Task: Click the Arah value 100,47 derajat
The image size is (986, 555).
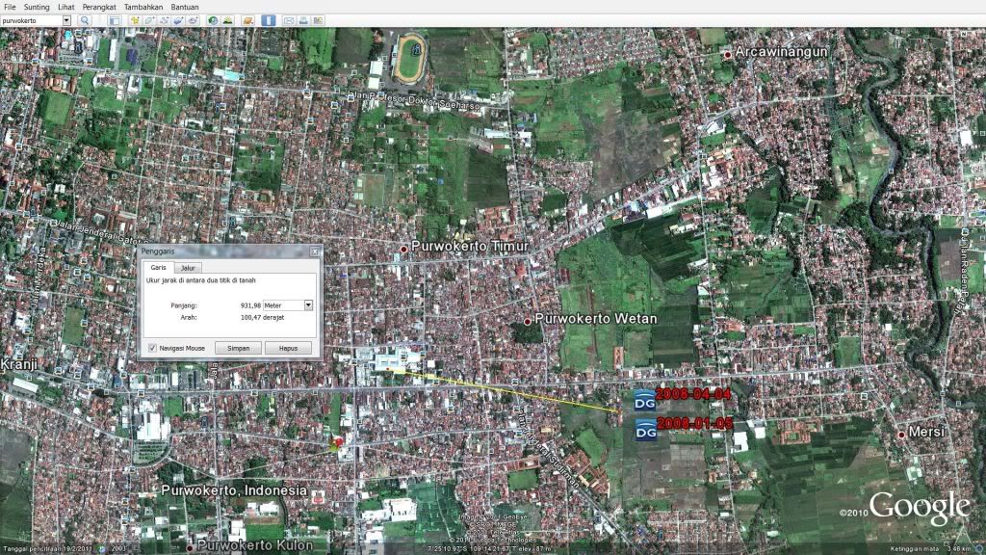Action: [262, 317]
